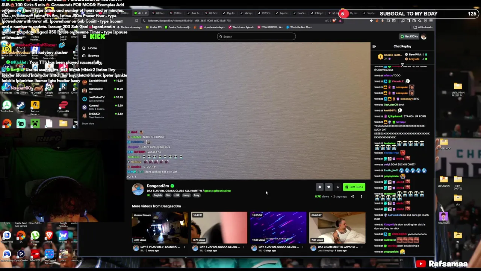
Task: Open user profile avatar menu
Action: [424, 37]
